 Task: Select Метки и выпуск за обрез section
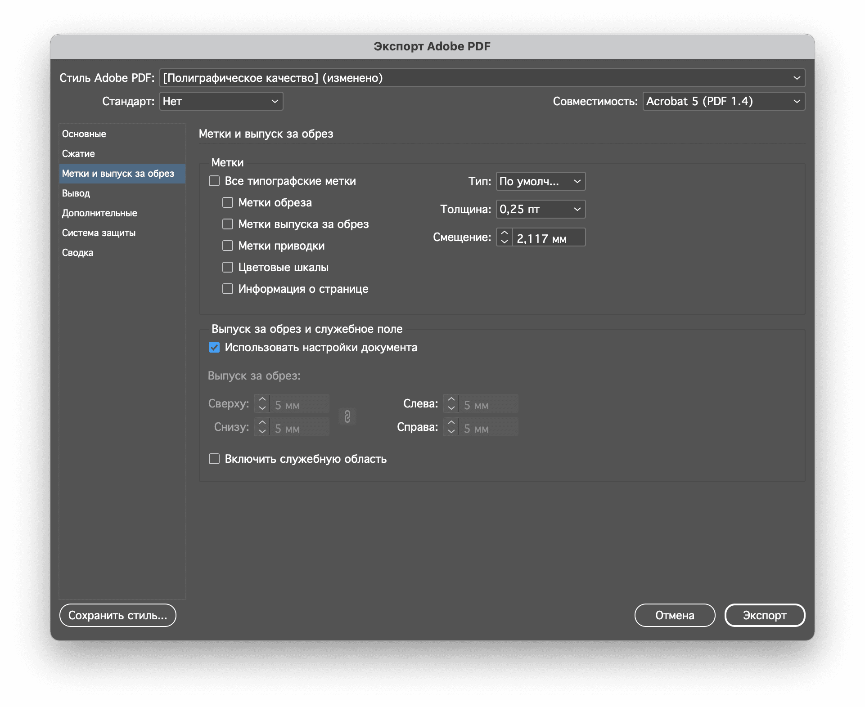coord(122,174)
